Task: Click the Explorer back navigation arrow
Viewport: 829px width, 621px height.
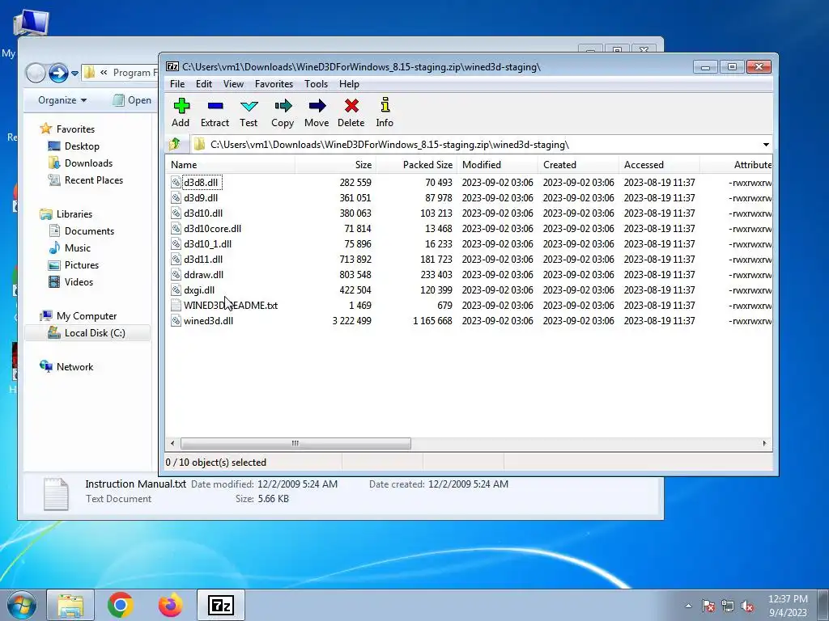Action: point(36,73)
